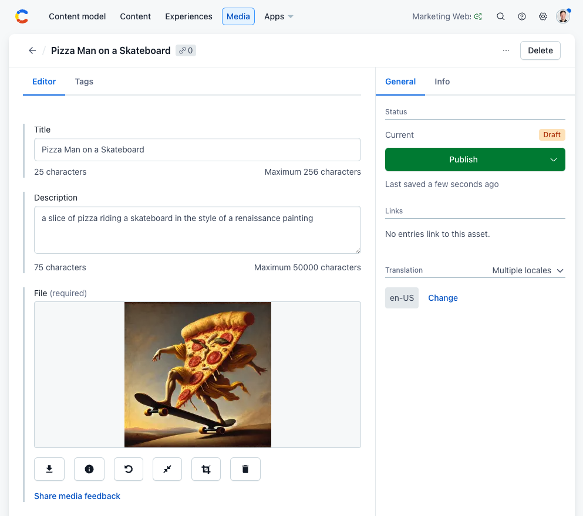Open file info via the info icon

(89, 469)
